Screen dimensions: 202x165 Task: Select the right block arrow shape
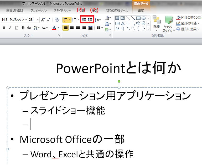tap(138, 23)
